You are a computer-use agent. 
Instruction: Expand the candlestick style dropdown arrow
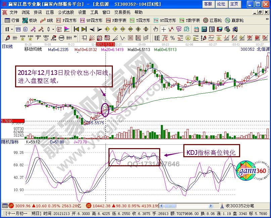[53, 29]
